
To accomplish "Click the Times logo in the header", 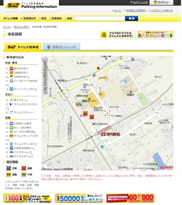I will point(13,5).
